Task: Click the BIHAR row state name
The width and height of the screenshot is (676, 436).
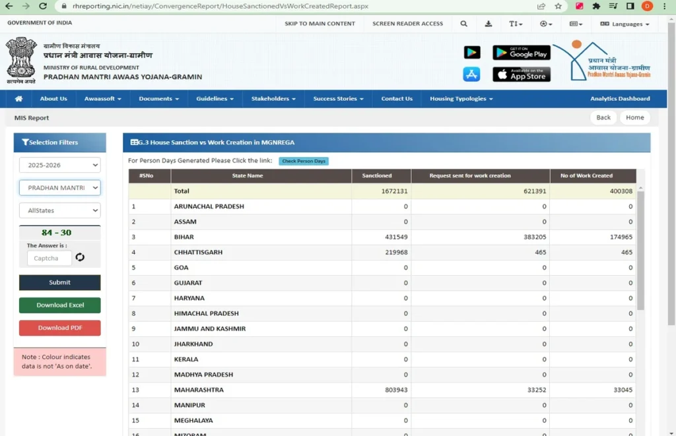Action: [184, 237]
